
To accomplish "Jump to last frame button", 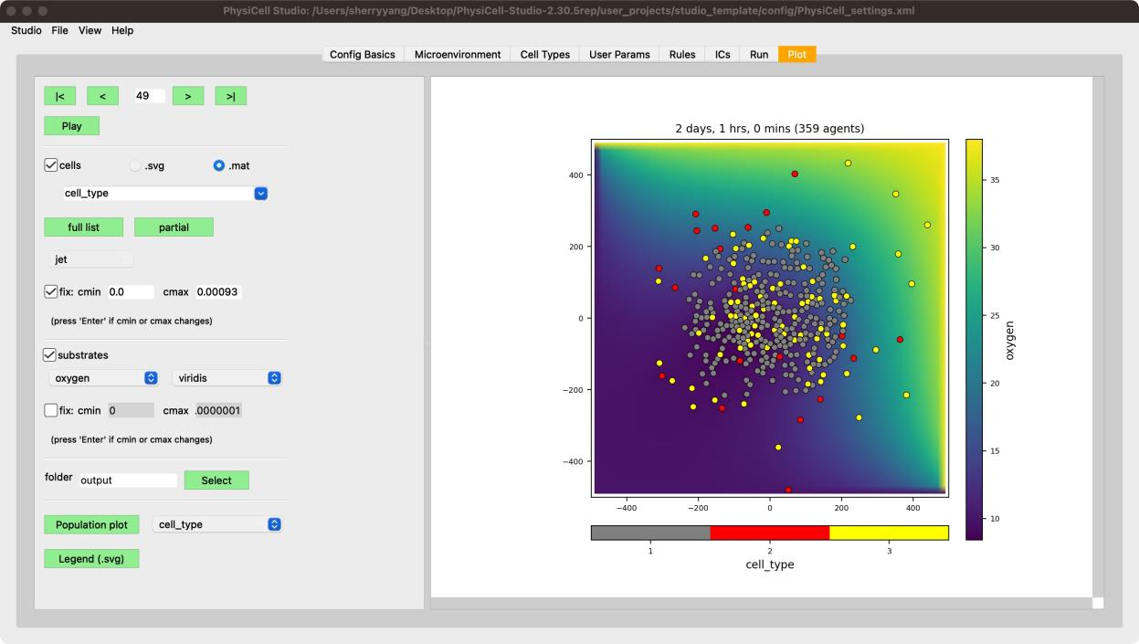I will (x=230, y=96).
